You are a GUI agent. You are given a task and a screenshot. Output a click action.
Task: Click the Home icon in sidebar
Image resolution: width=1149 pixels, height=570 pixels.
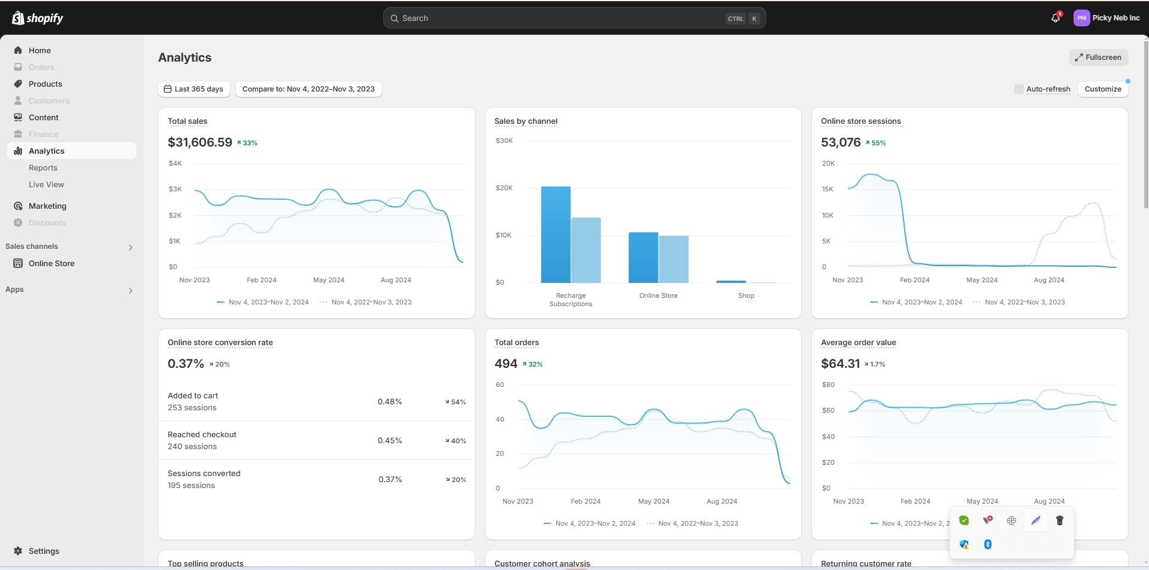pos(18,50)
